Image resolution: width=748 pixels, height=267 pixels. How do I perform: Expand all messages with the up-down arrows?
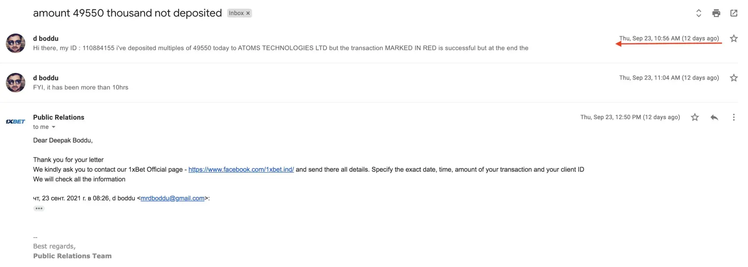click(699, 13)
